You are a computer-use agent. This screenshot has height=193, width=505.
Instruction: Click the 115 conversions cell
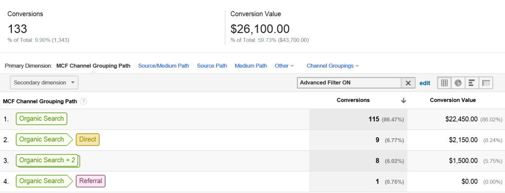(x=358, y=119)
